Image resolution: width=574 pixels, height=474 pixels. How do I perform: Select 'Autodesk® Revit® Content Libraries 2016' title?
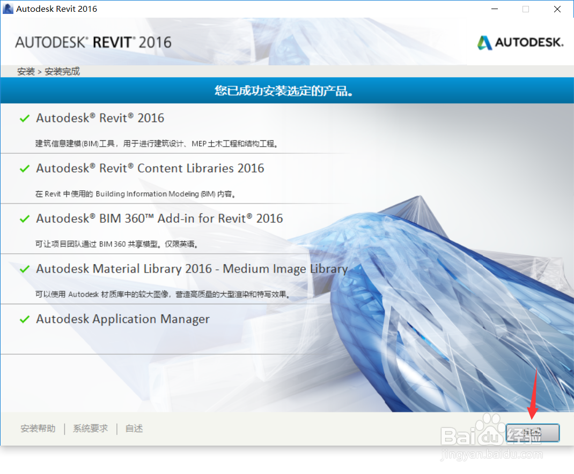coord(150,168)
